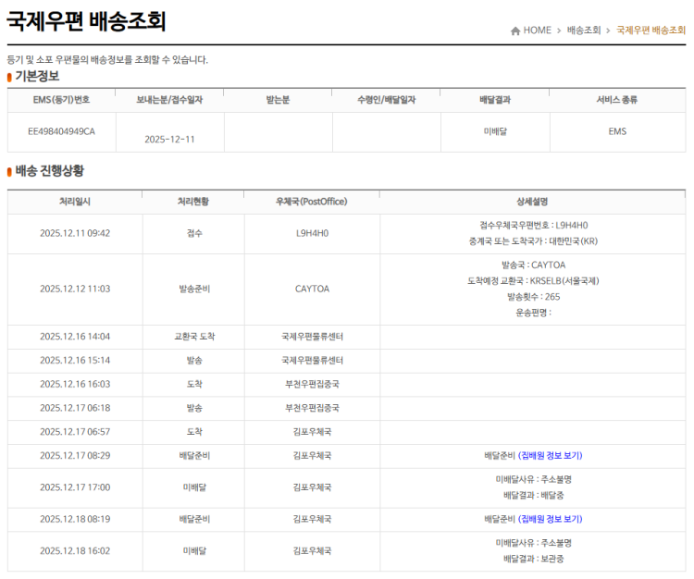Select the 우체국(PostOffice) column header
This screenshot has height=579, width=694.
pyautogui.click(x=312, y=202)
